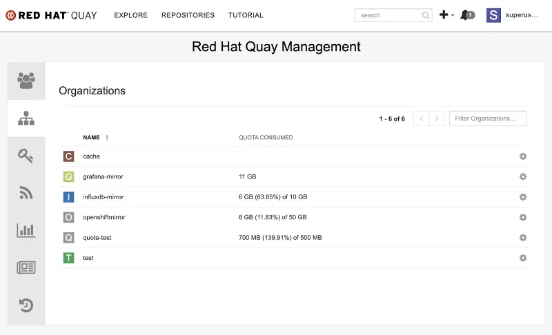Expand the plus create-new dropdown
This screenshot has width=552, height=335.
(446, 15)
